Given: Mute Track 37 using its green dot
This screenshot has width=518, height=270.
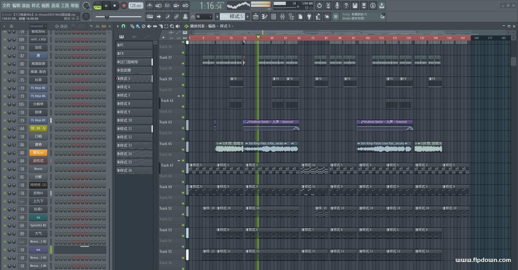Looking at the screenshot, I should [183, 64].
